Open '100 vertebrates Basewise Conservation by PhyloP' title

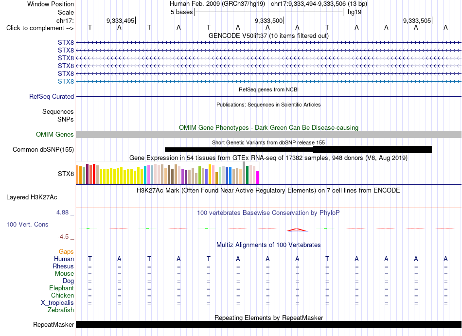[268, 212]
